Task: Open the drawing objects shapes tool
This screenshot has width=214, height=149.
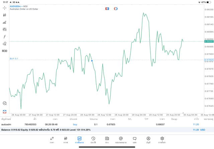Action: click(5, 44)
